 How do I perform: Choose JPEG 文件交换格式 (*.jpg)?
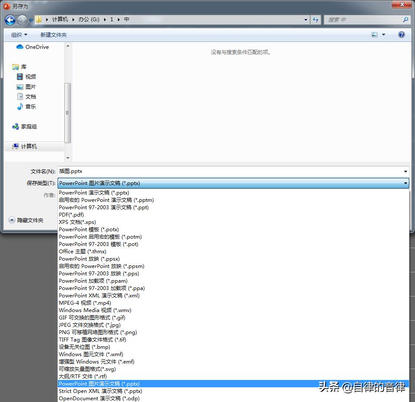(x=233, y=325)
